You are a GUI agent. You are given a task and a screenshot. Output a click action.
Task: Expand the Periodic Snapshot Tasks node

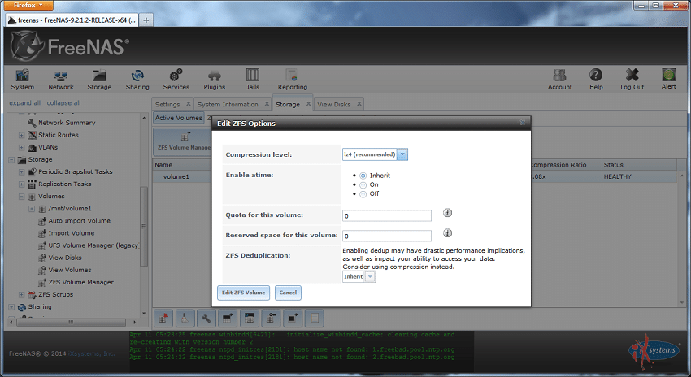[x=22, y=171]
